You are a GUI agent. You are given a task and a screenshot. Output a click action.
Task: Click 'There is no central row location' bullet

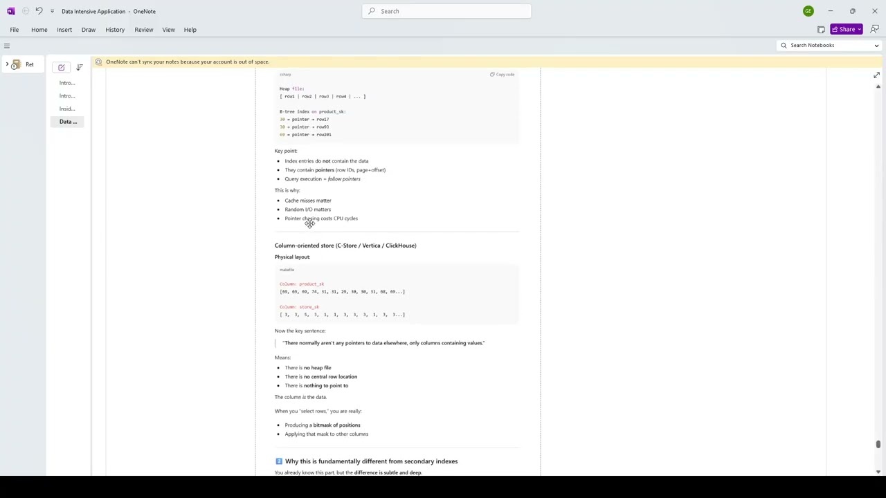click(321, 377)
